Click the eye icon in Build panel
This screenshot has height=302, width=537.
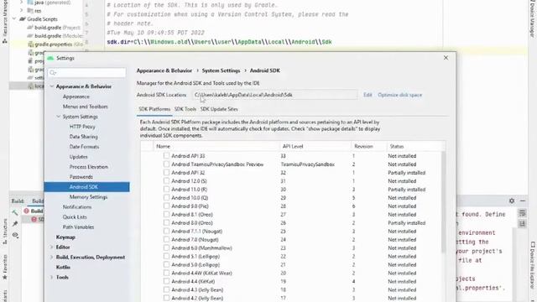15,235
